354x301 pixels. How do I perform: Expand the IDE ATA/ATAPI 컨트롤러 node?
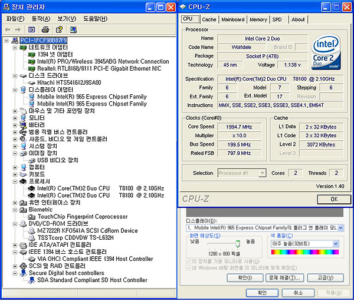point(15,245)
